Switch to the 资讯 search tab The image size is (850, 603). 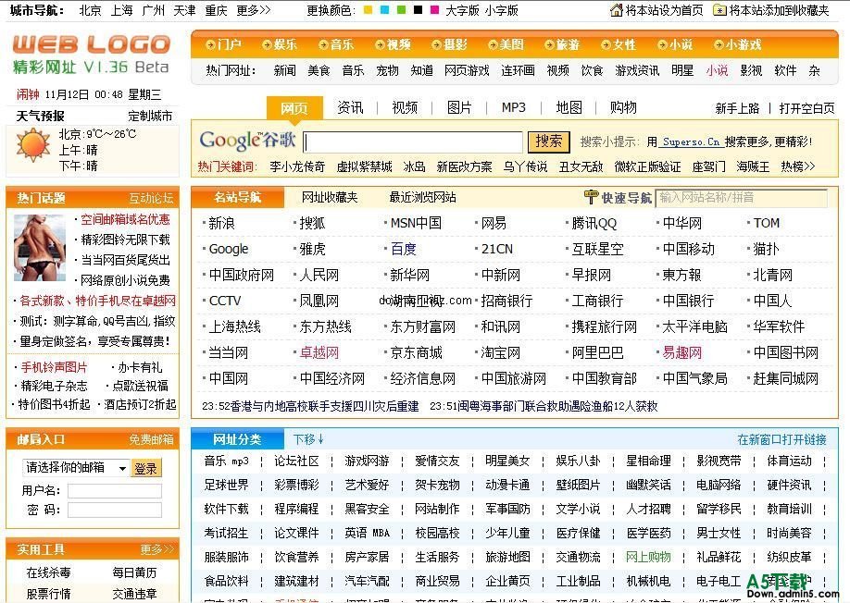tap(350, 107)
